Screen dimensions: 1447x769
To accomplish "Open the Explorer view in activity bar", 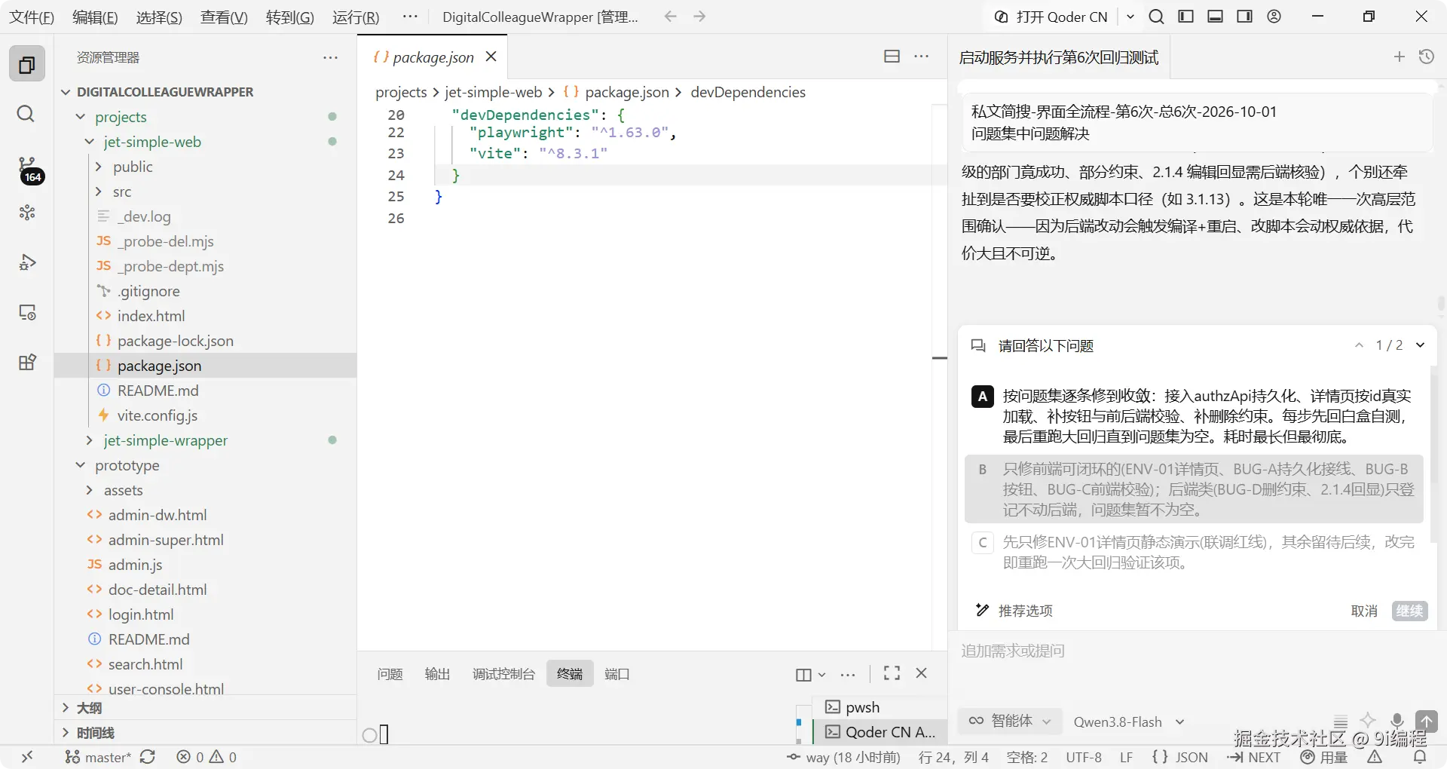I will point(27,64).
